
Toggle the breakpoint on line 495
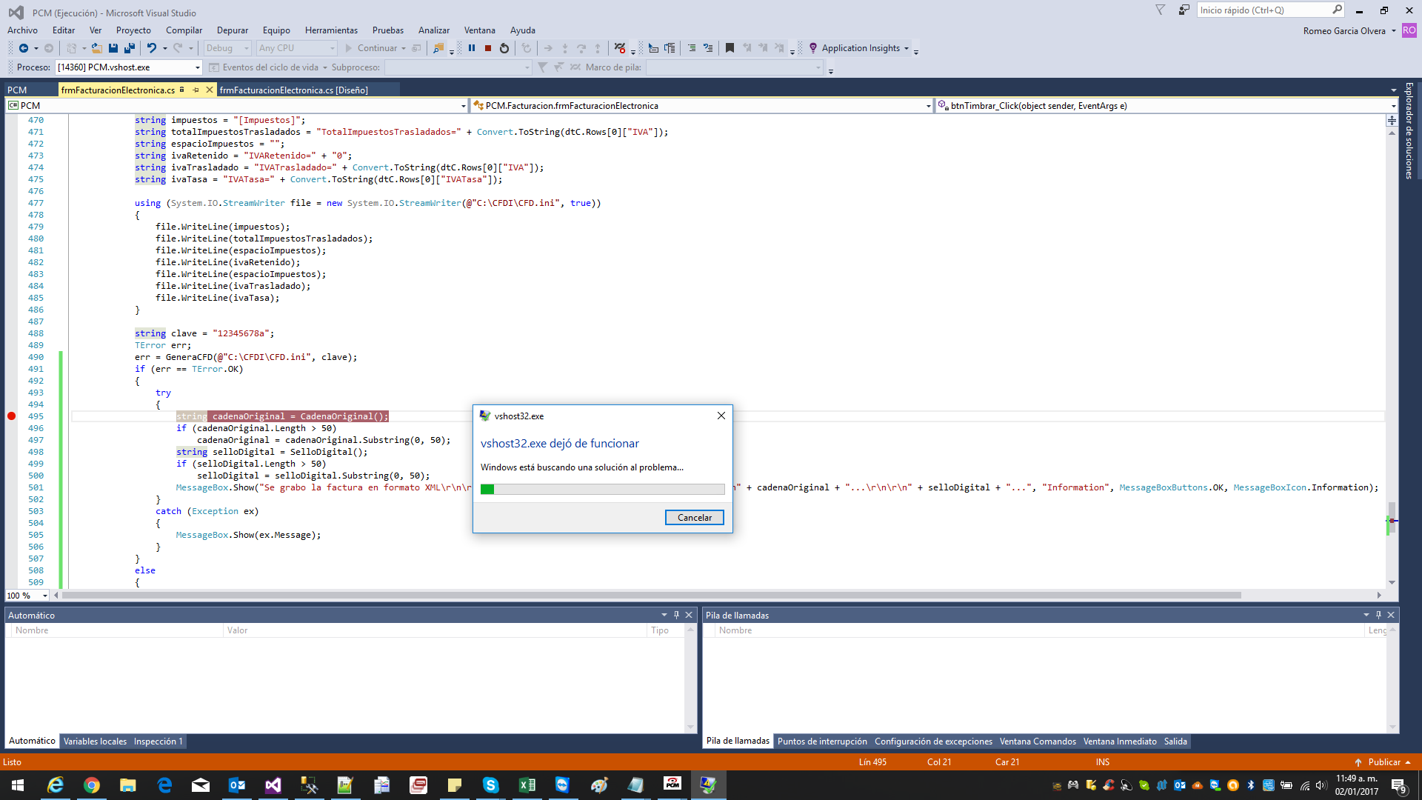[x=11, y=416]
